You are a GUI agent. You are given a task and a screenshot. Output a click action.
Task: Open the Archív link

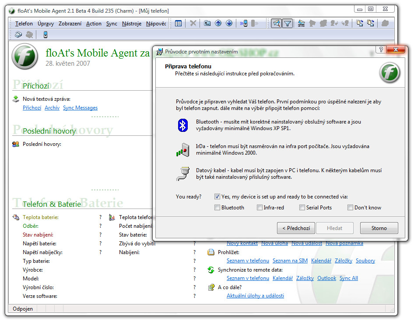click(52, 108)
